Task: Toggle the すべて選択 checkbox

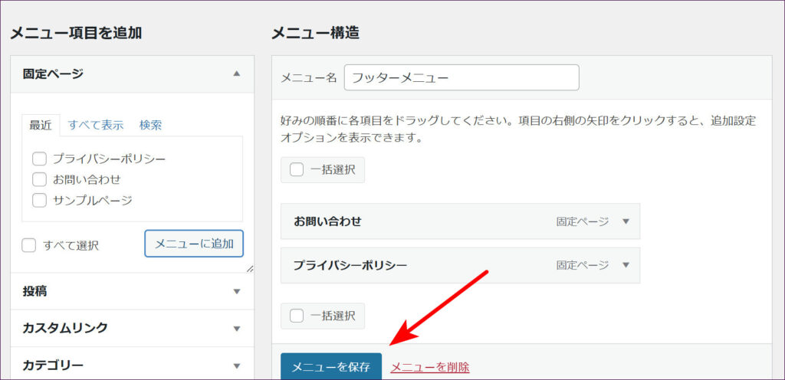Action: point(29,245)
